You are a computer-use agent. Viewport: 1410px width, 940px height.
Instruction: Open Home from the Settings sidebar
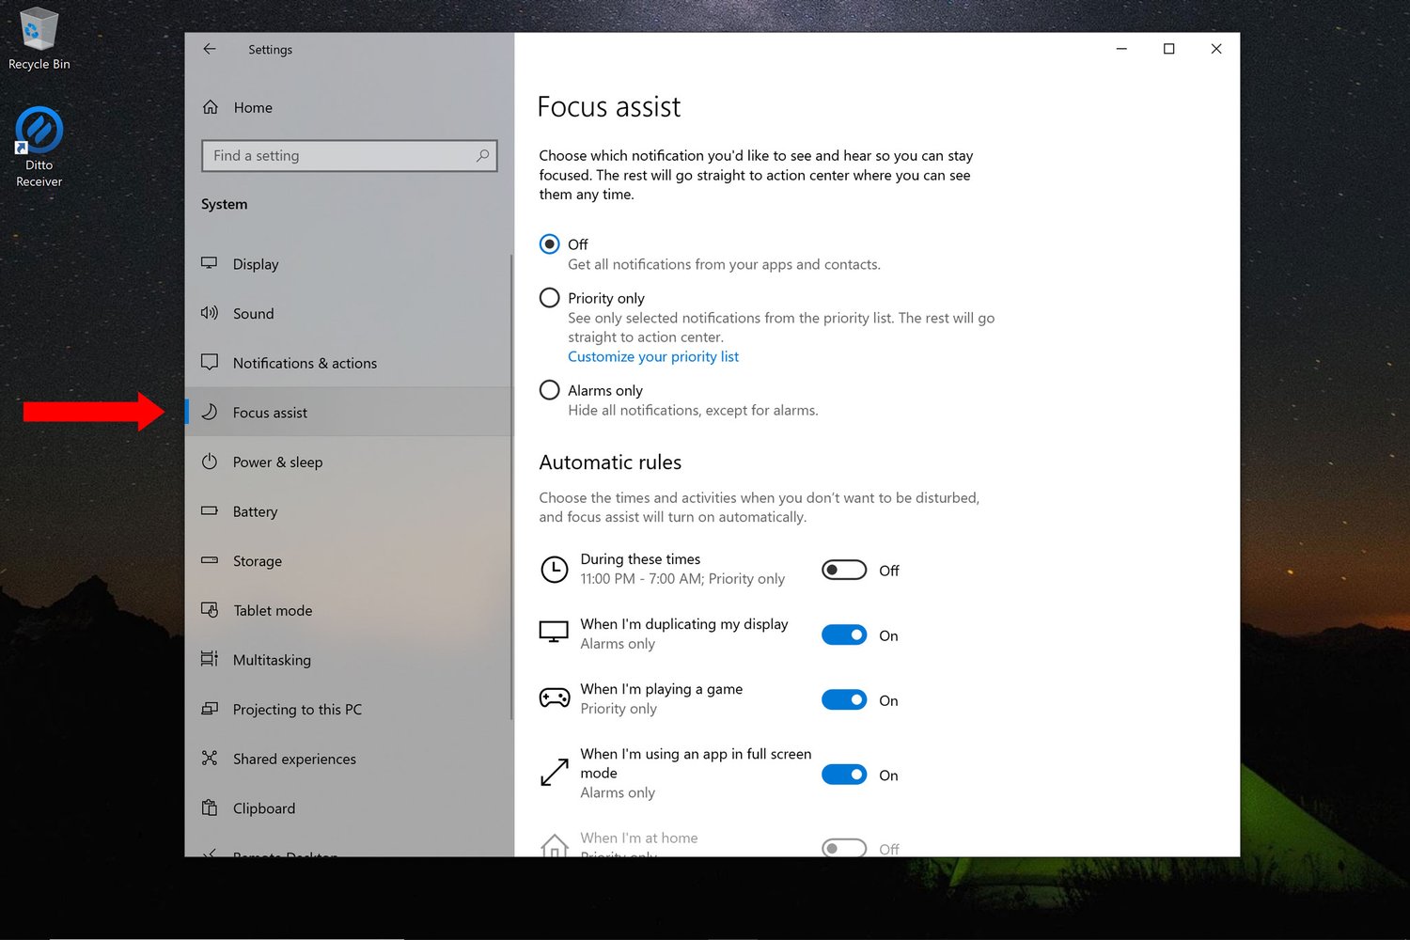[x=252, y=107]
